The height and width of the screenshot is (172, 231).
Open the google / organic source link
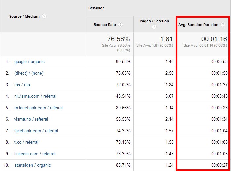coord(29,62)
